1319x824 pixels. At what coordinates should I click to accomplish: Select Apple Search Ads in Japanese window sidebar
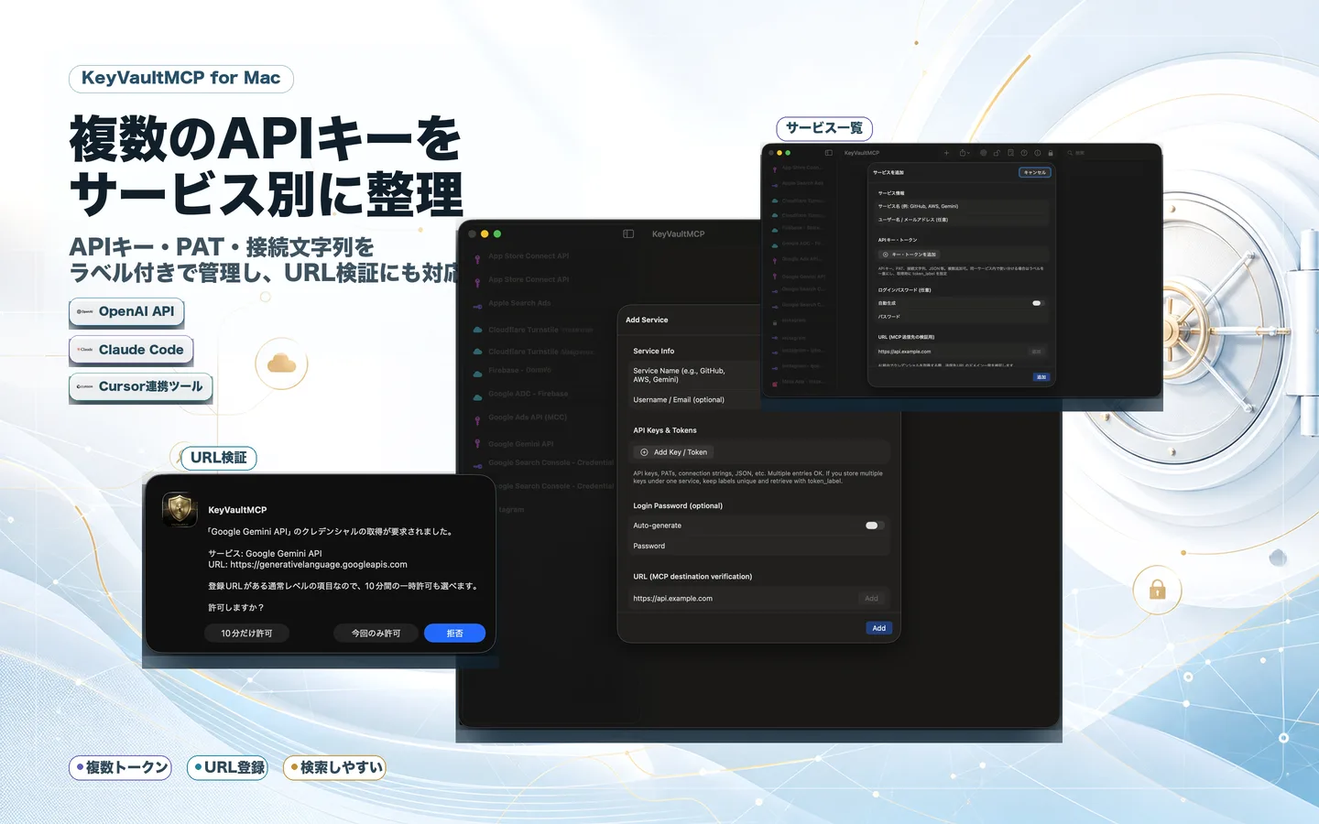[802, 183]
